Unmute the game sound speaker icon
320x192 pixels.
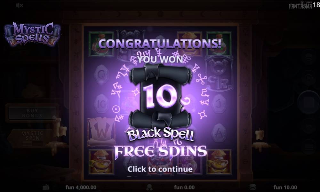(x=20, y=5)
